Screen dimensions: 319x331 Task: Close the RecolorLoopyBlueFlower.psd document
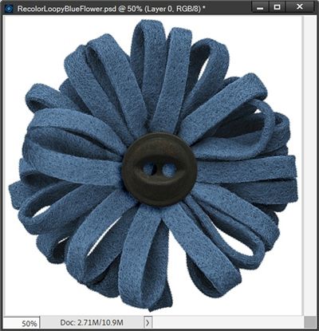click(300, 7)
